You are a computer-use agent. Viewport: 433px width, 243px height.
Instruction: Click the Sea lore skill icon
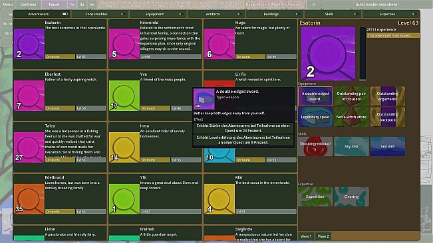[x=387, y=146]
